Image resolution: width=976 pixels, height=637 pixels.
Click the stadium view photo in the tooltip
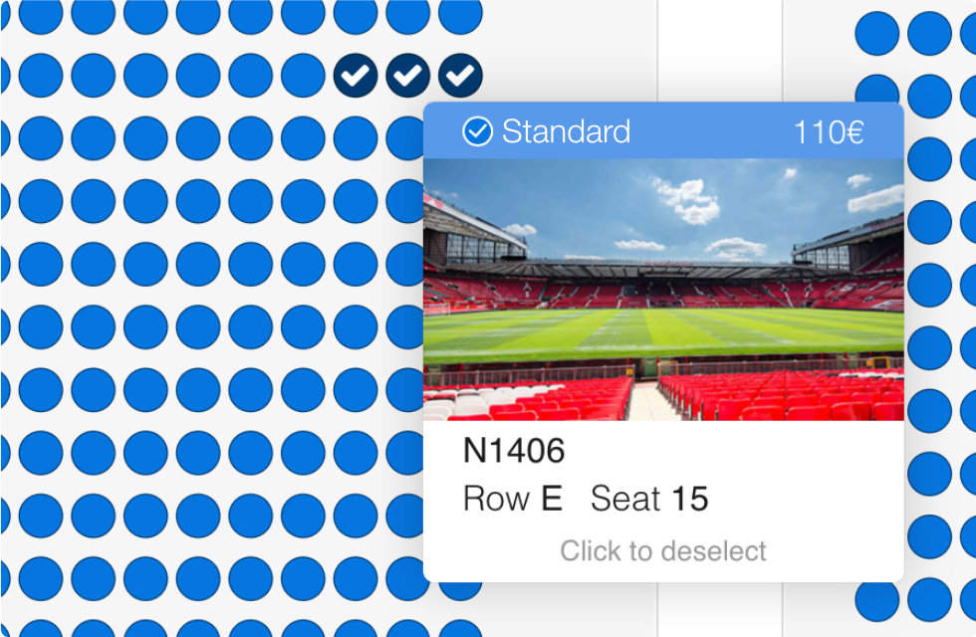663,289
